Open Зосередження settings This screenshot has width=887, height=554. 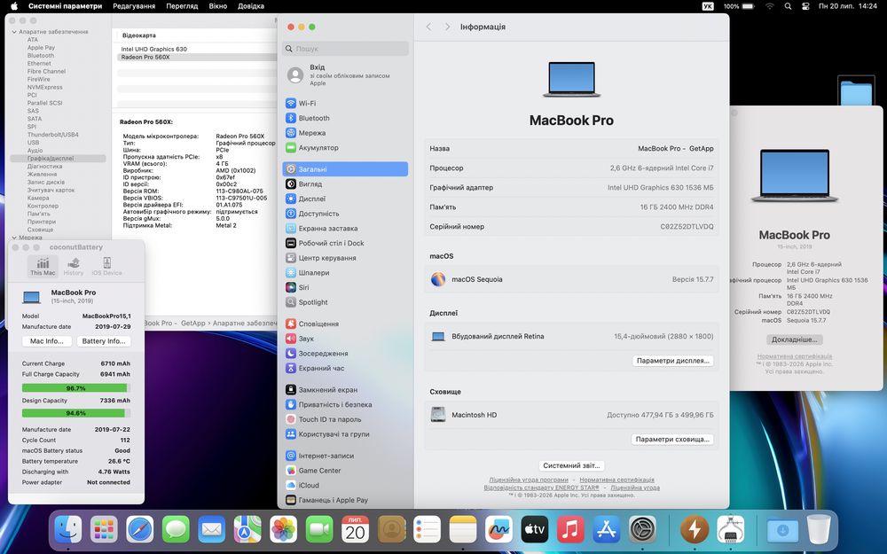tap(345, 354)
